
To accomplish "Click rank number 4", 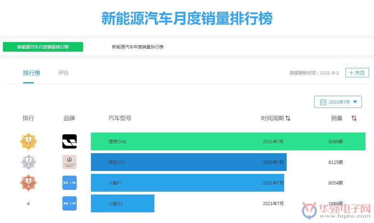I will point(29,204).
